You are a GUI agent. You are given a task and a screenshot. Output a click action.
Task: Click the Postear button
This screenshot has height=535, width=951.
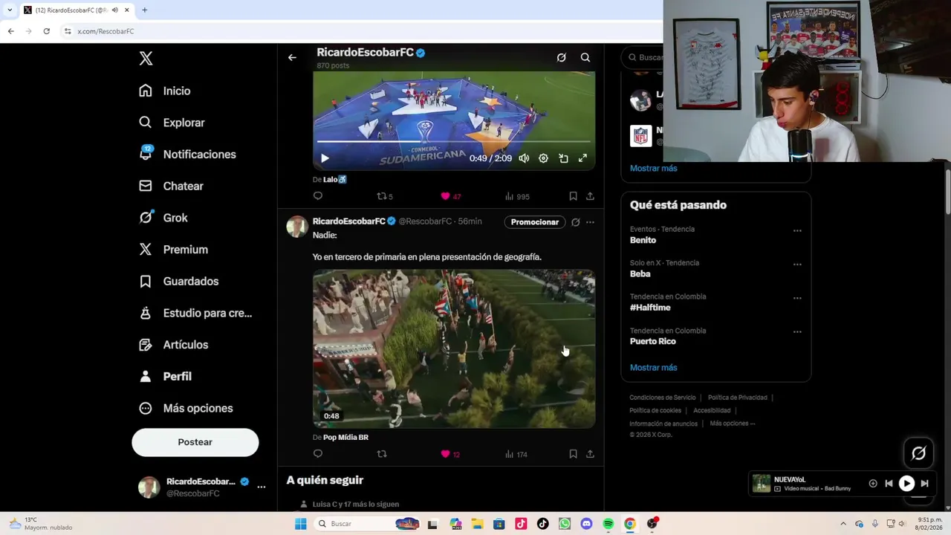click(x=195, y=442)
